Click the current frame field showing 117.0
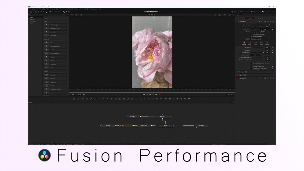The image size is (304, 171). (x=230, y=94)
